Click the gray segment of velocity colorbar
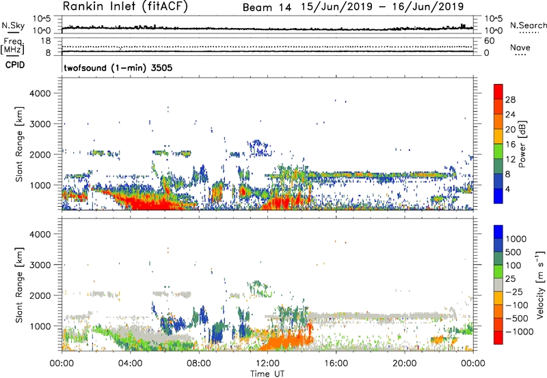Viewport: 547px width, 378px height. point(498,285)
